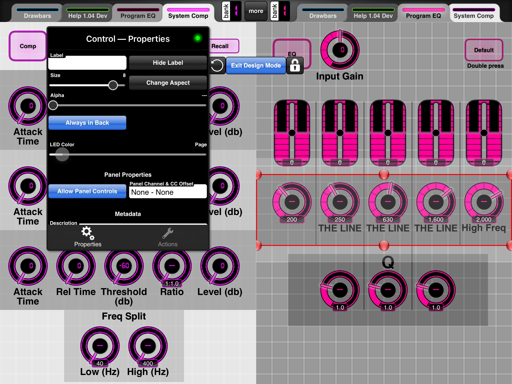
Task: Click the Input Gain label
Action: (340, 76)
